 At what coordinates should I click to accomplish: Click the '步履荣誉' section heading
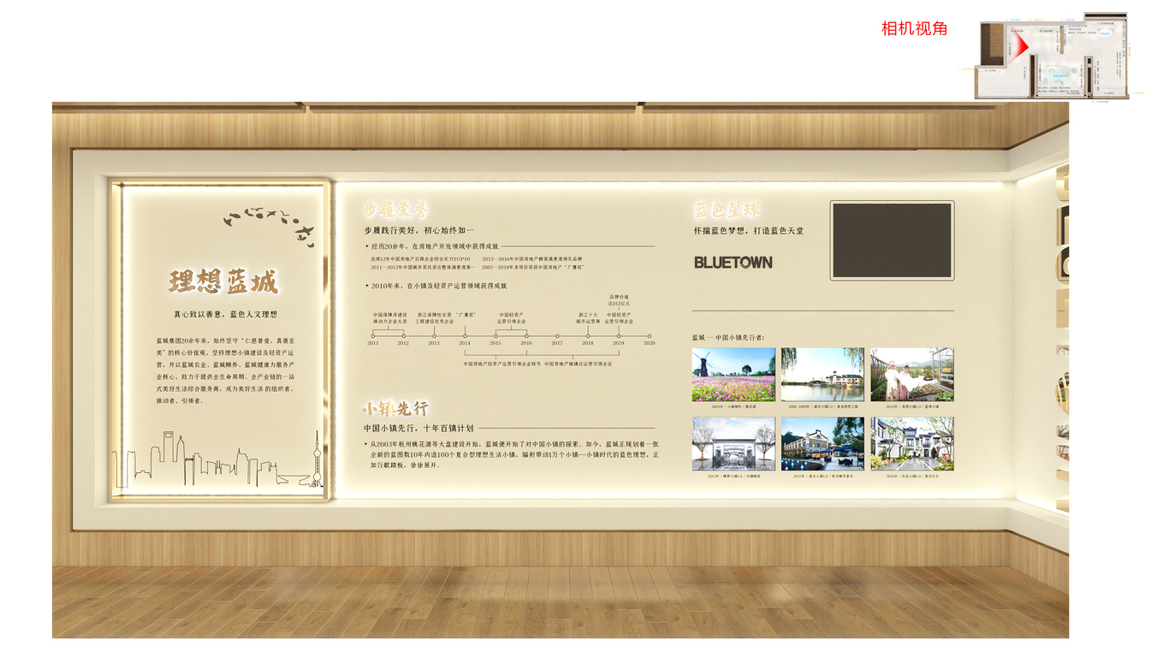click(395, 210)
